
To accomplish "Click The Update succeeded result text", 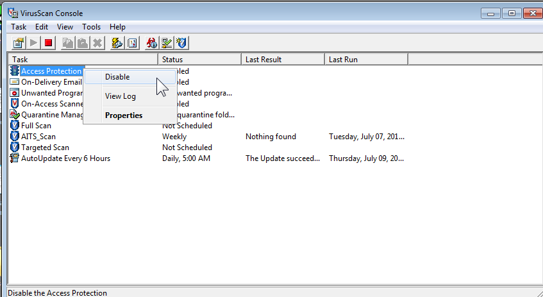I will (x=283, y=158).
